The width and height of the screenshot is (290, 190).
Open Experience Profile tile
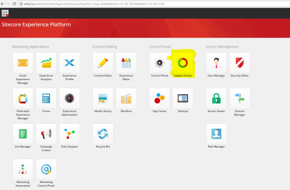[69, 63]
